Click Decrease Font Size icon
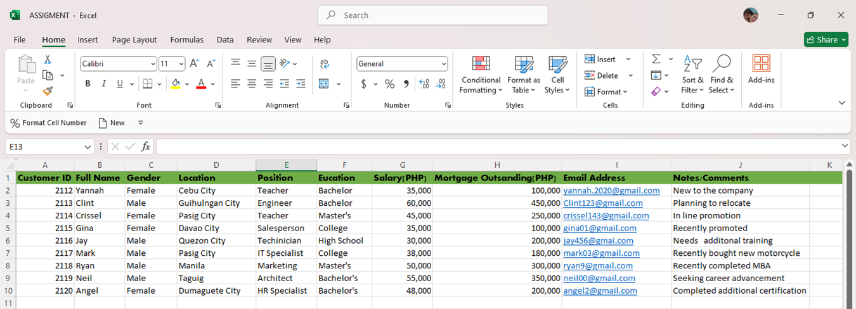Screen dimensions: 856x309 pos(211,63)
